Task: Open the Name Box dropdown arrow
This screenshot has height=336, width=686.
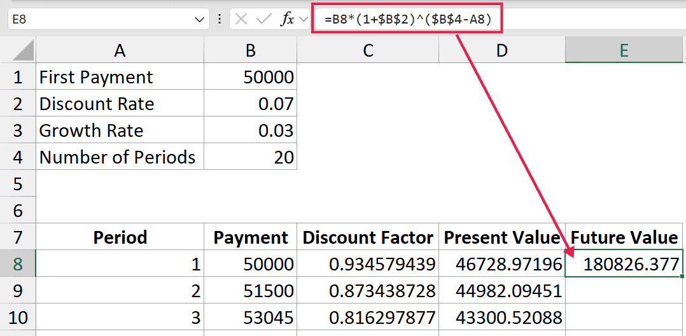Action: click(x=199, y=20)
